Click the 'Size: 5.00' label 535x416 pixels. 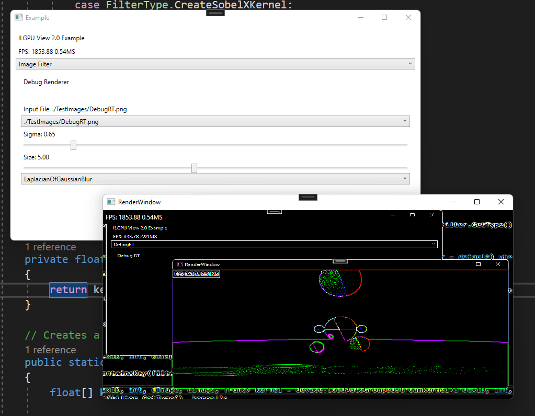(36, 157)
